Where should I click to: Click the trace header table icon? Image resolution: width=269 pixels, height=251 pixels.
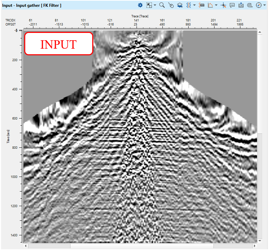click(x=202, y=5)
